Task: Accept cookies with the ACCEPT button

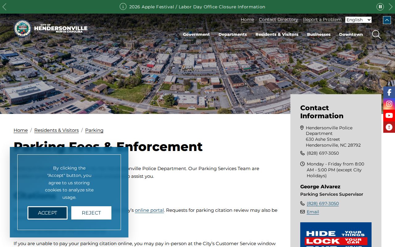Action: 48,213
